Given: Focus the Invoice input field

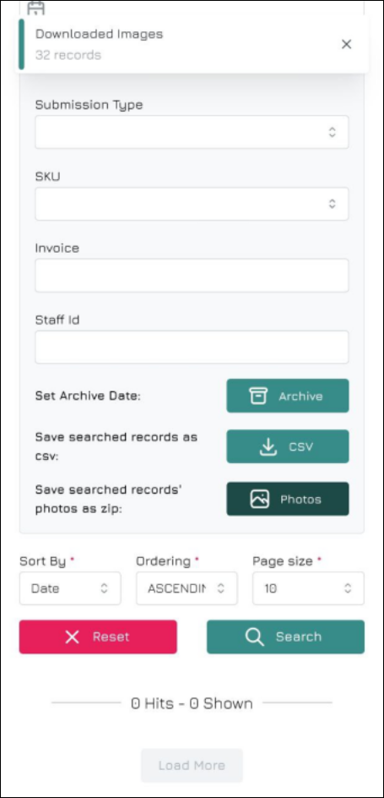Looking at the screenshot, I should 192,276.
